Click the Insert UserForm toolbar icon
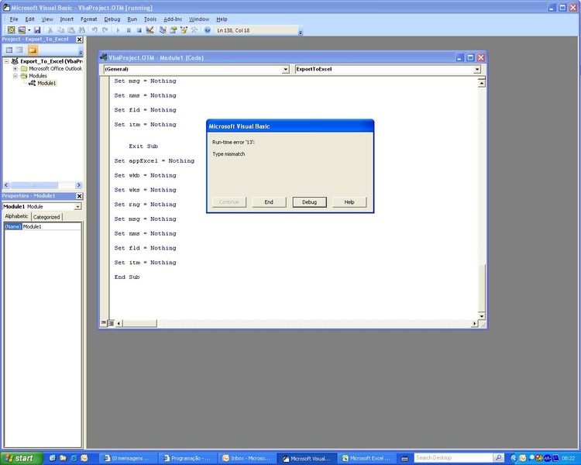Screen dimensions: 581x465 pos(22,30)
